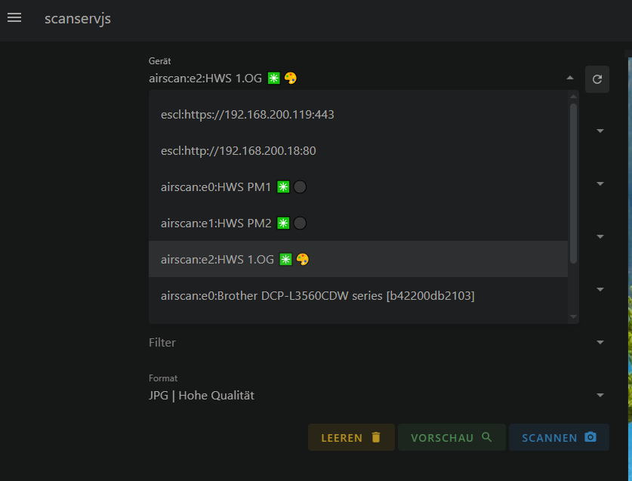Choose escl:http://192.168.200.18:80 from list
The width and height of the screenshot is (632, 481).
[239, 151]
